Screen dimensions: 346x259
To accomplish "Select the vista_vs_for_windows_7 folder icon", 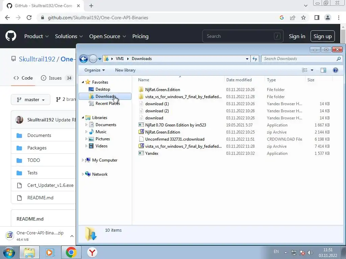I will click(141, 97).
